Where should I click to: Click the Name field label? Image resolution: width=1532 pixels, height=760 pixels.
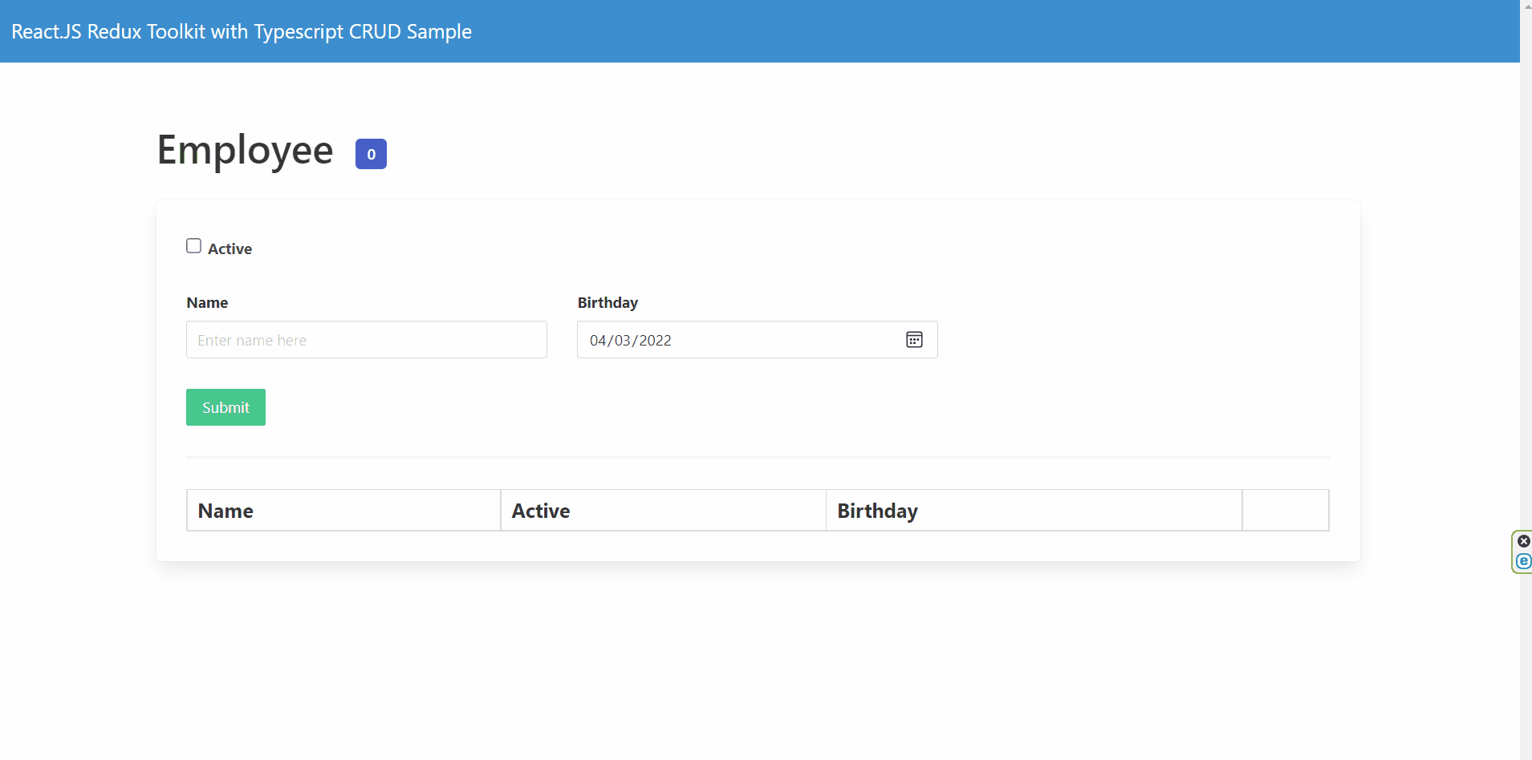pos(207,303)
